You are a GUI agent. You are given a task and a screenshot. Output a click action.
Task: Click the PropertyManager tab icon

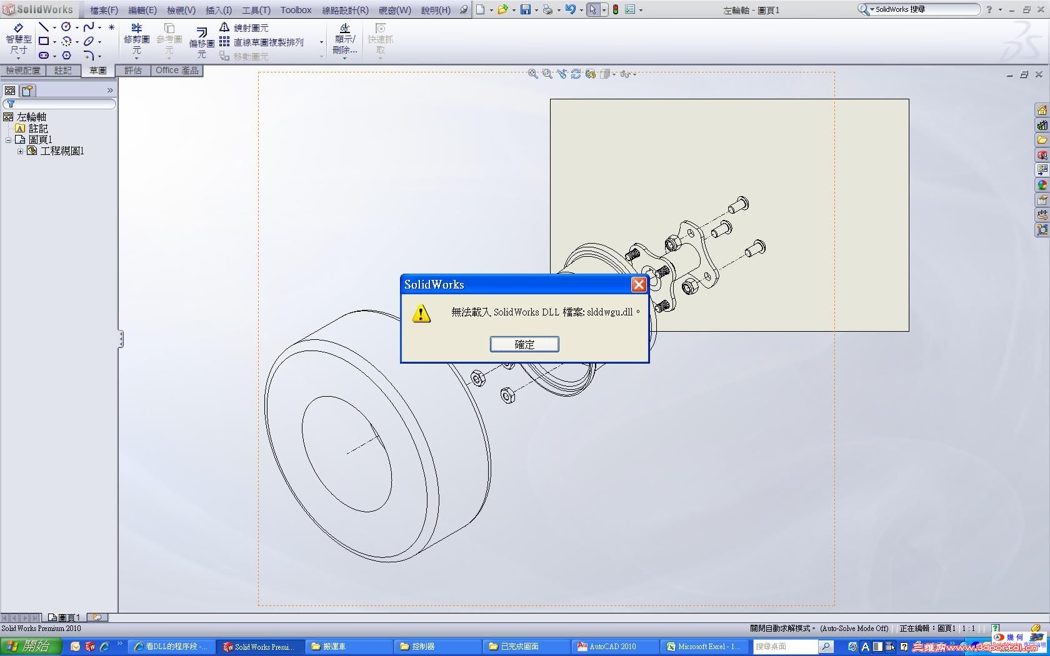27,91
